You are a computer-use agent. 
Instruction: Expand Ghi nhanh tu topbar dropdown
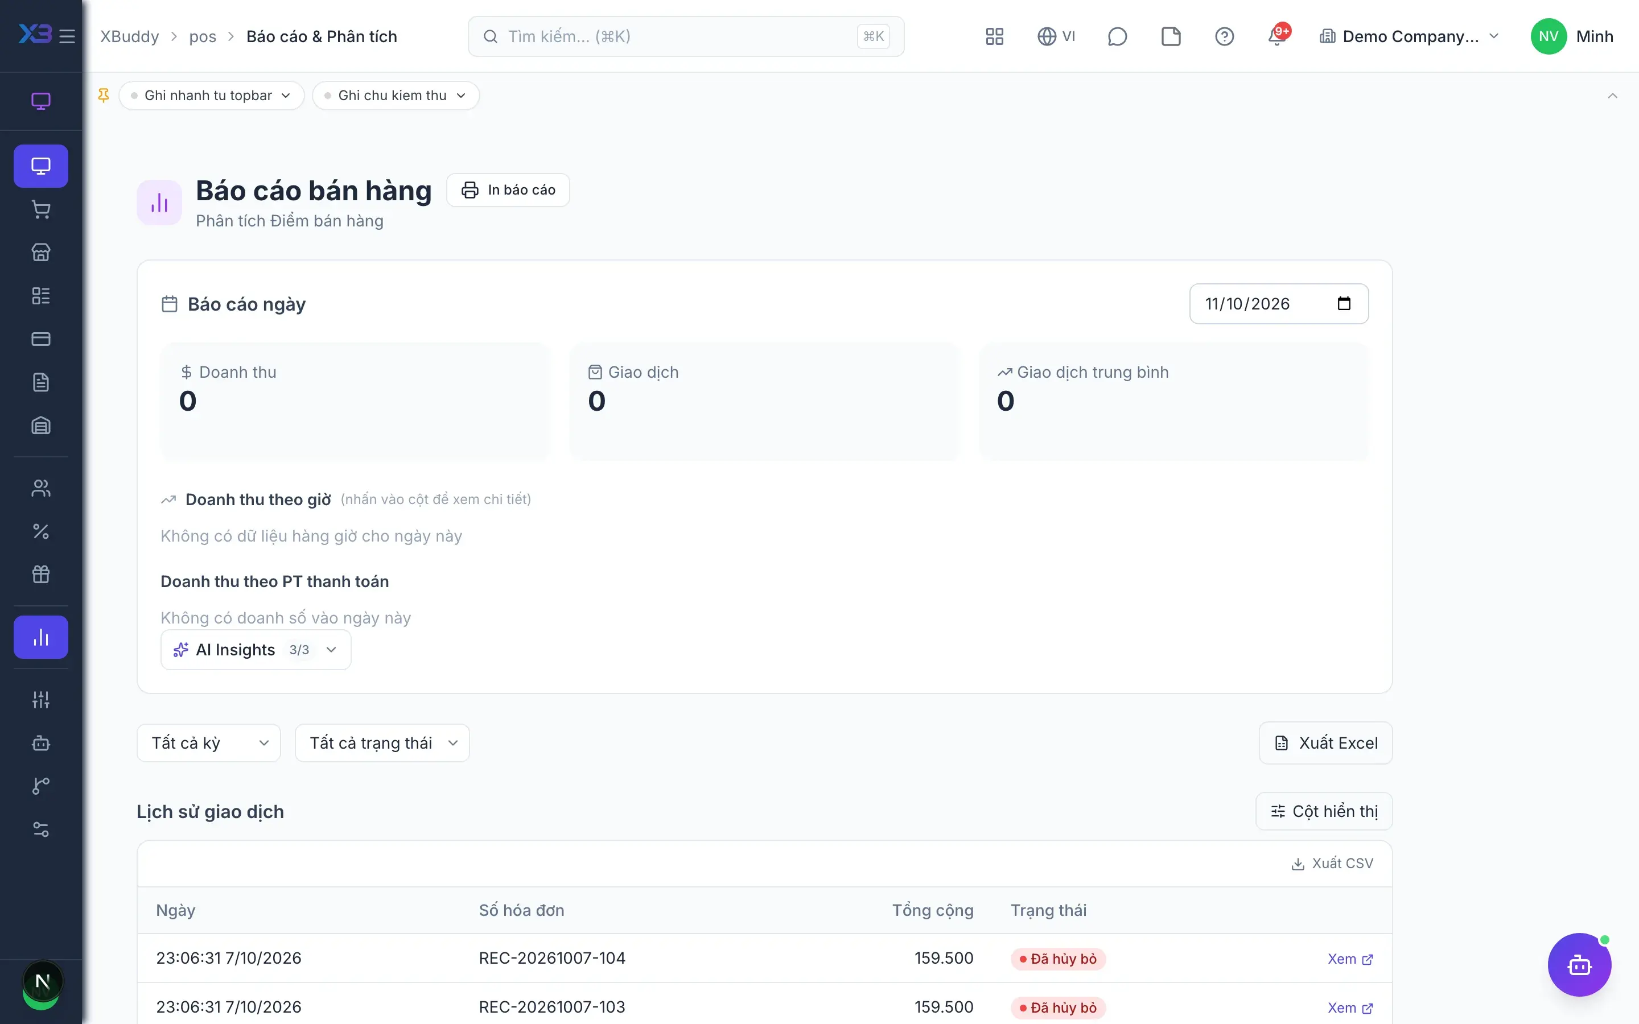[211, 96]
